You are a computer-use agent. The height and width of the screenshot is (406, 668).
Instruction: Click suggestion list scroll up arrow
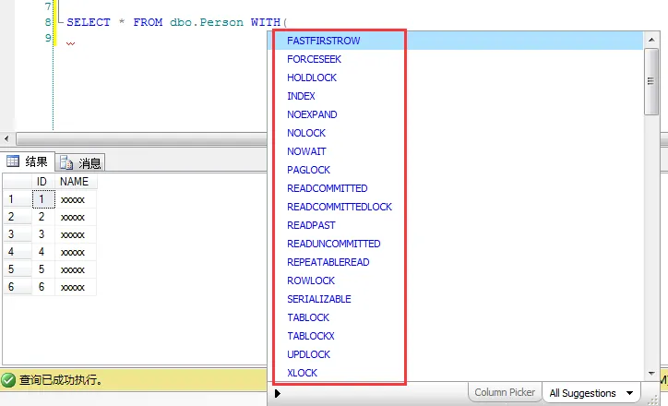651,40
